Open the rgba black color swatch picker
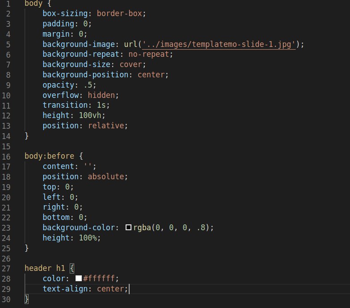Image resolution: width=350 pixels, height=308 pixels. pos(128,228)
